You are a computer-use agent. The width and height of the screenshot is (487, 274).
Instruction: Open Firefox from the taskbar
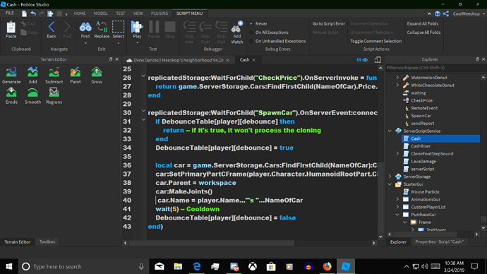[x=327, y=266]
